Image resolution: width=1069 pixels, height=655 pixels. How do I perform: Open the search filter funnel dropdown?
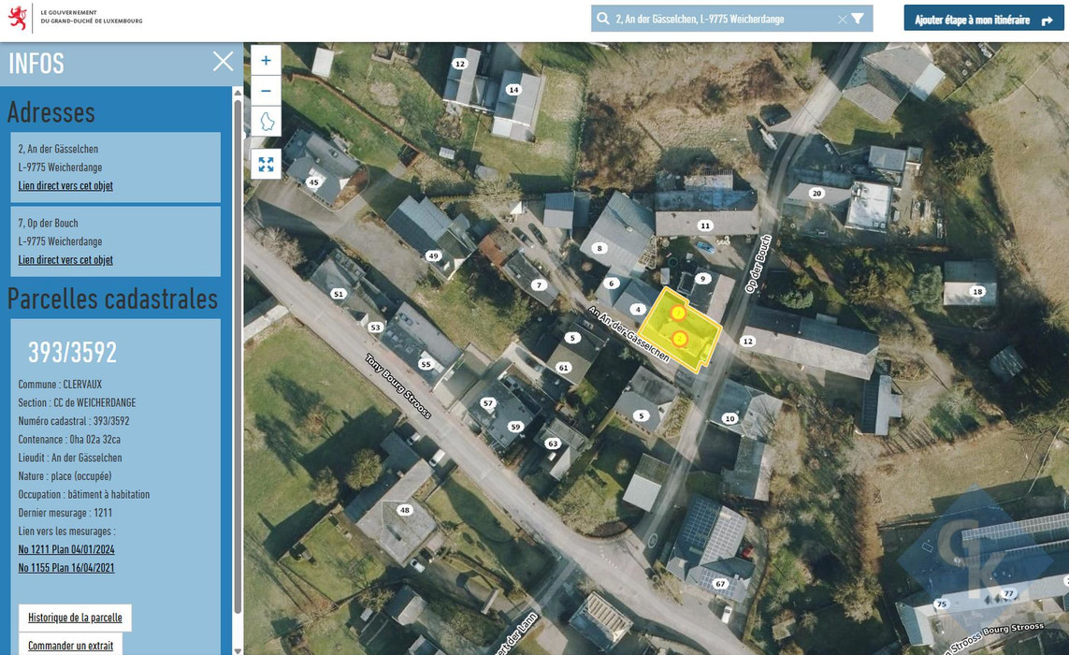(x=859, y=19)
